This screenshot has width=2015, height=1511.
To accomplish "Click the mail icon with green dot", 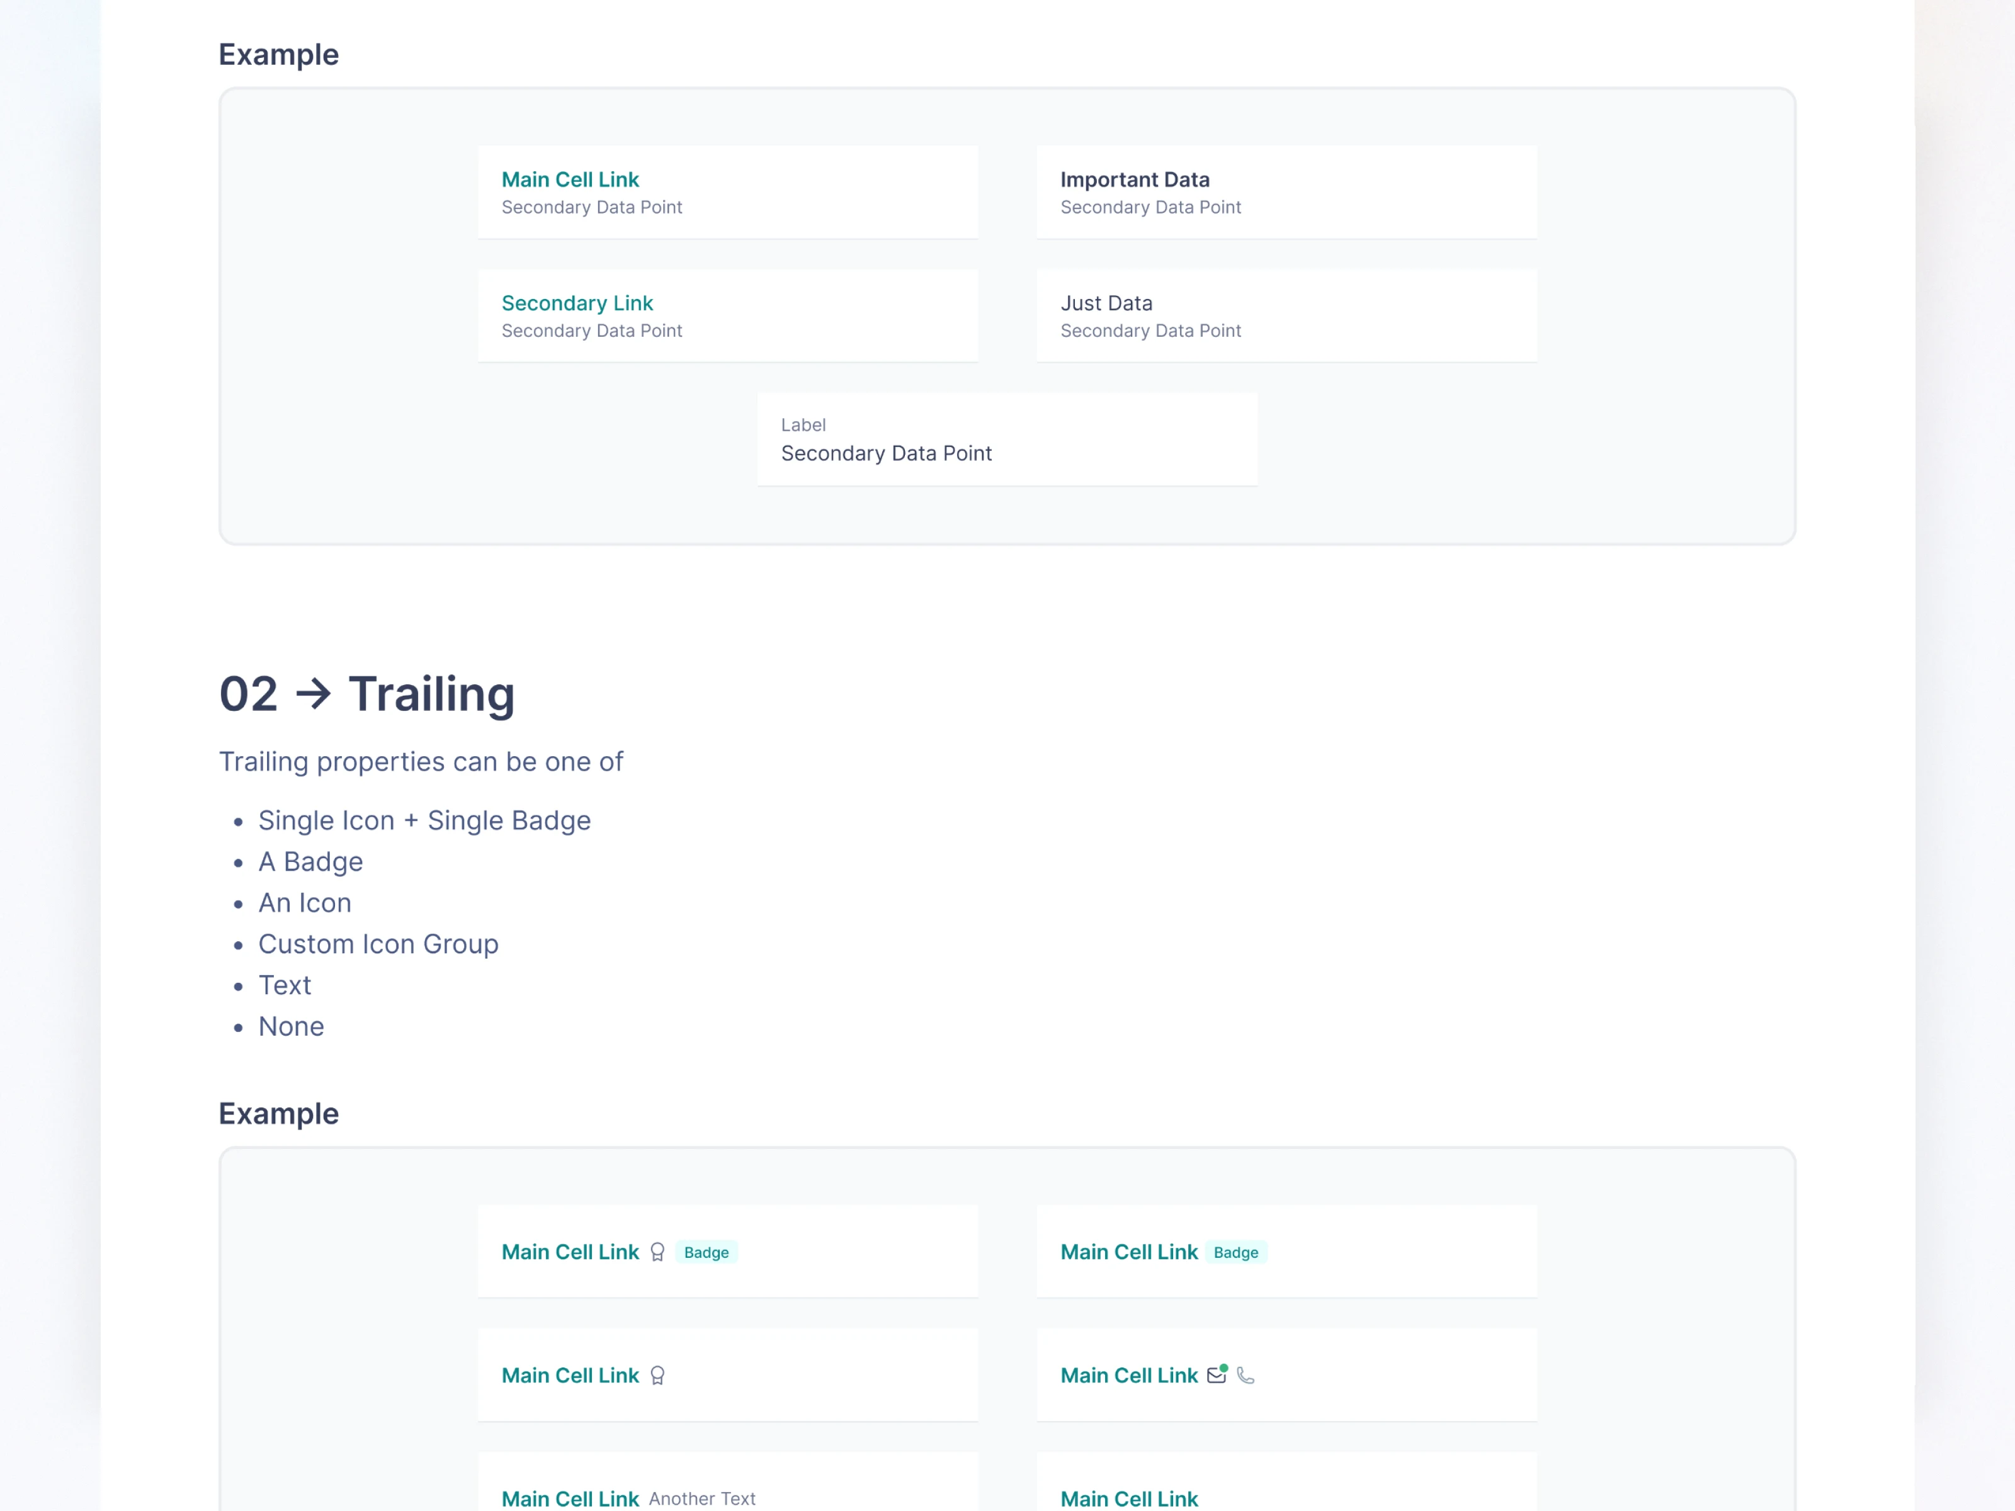I will (1217, 1375).
